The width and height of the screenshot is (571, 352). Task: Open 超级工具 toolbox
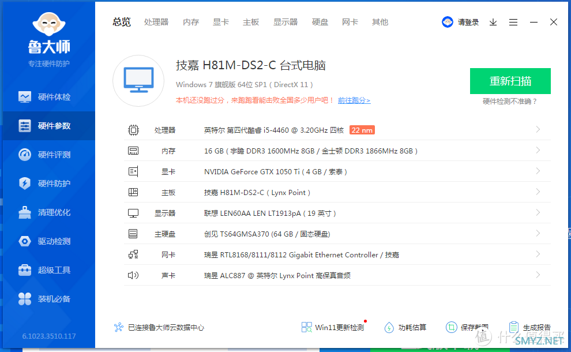click(49, 270)
